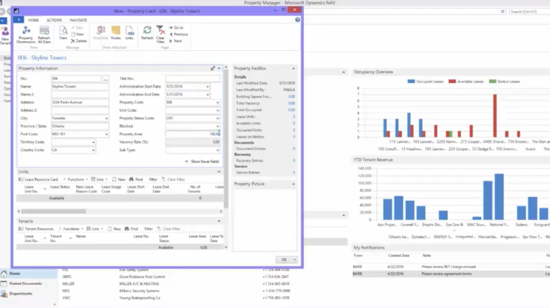The width and height of the screenshot is (550, 308).
Task: Collapse the Tenants section
Action: (x=219, y=221)
